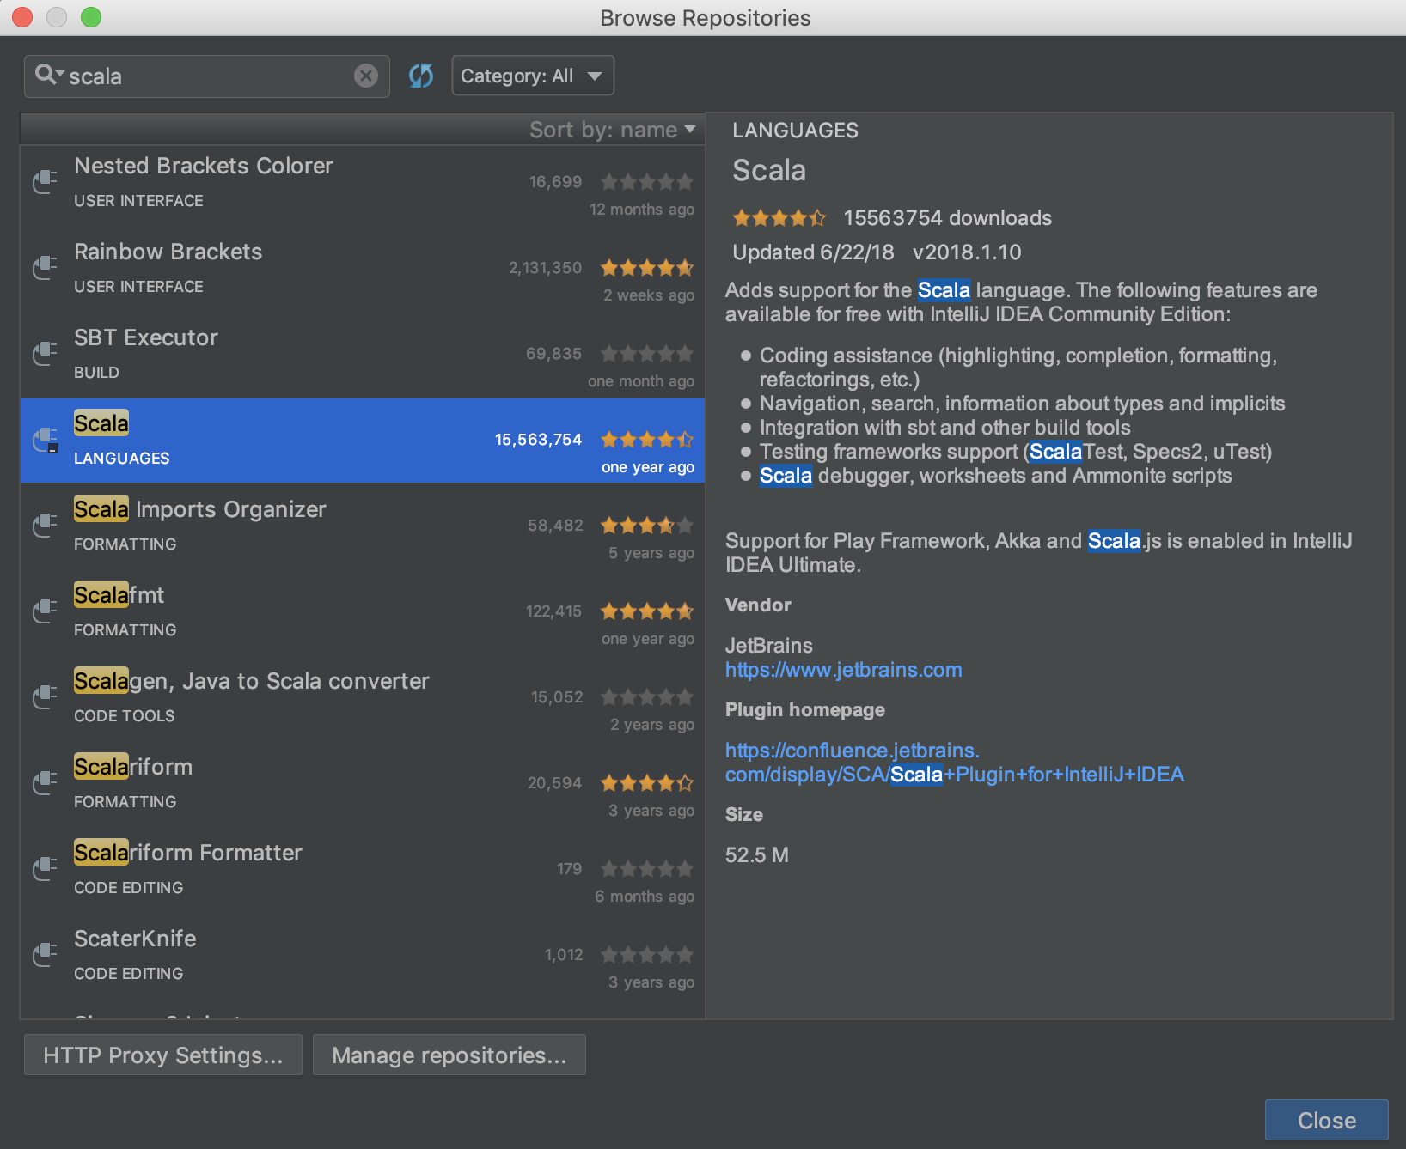Screen dimensions: 1406x1149
Task: Click the star rating of Nested Brackets Colorer
Action: pyautogui.click(x=647, y=182)
